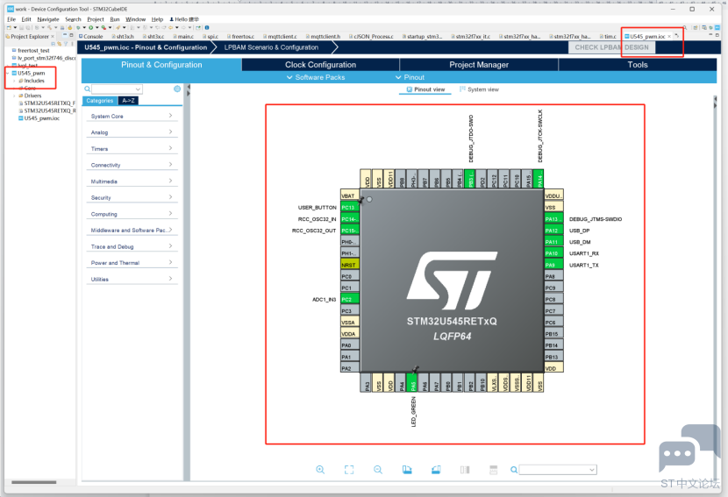Click the Hello user account entry
This screenshot has width=728, height=497.
184,19
